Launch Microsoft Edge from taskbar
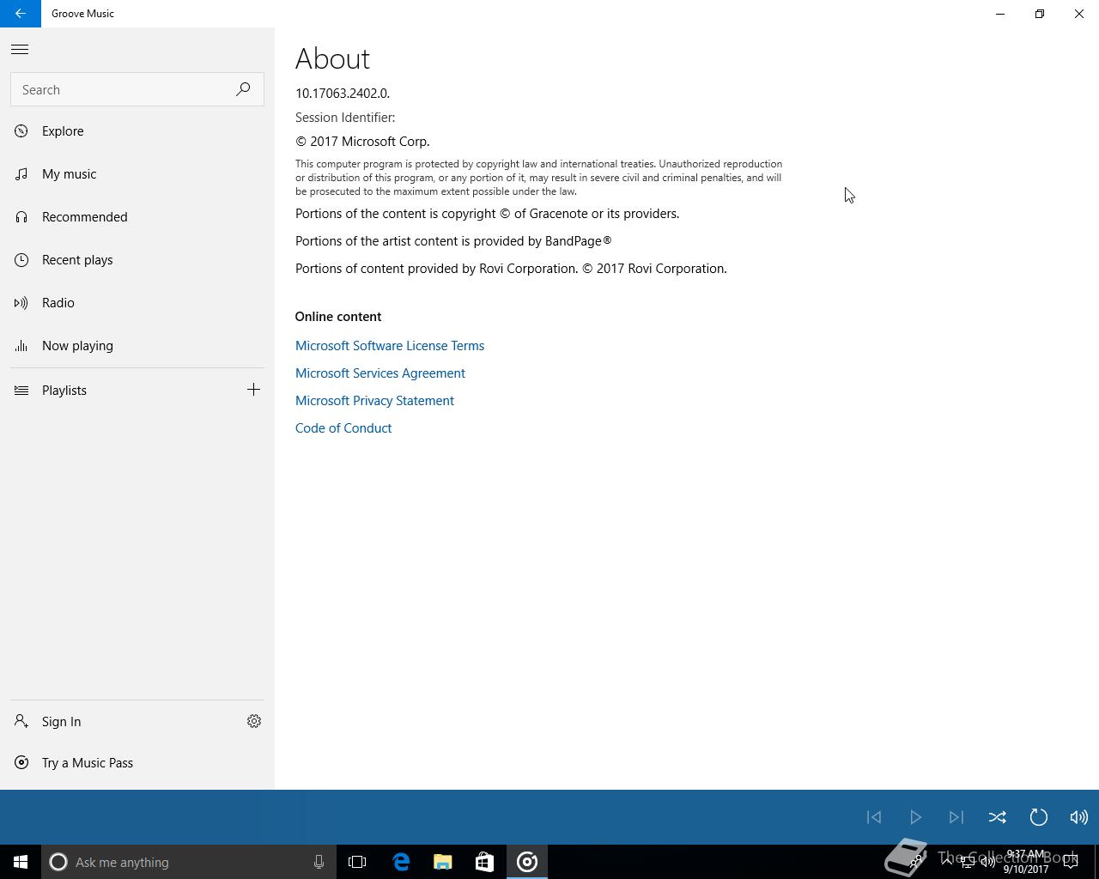 point(401,862)
